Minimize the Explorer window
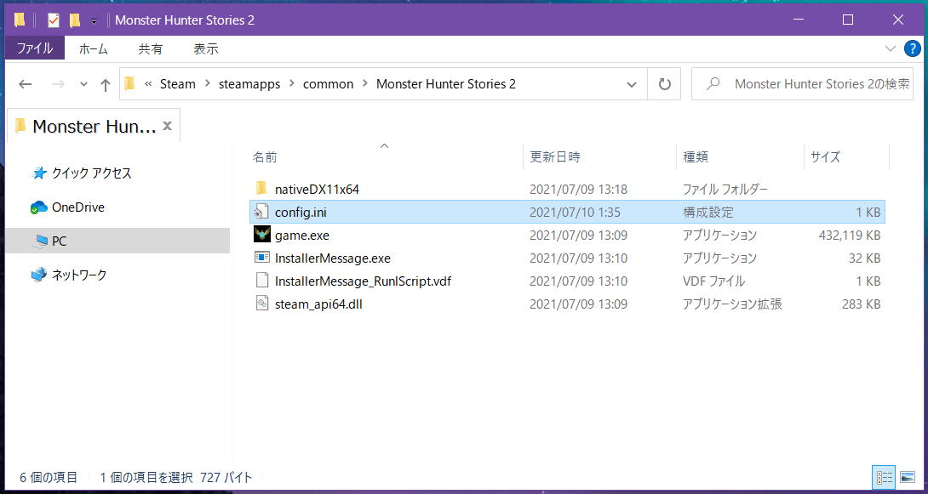 (x=799, y=20)
